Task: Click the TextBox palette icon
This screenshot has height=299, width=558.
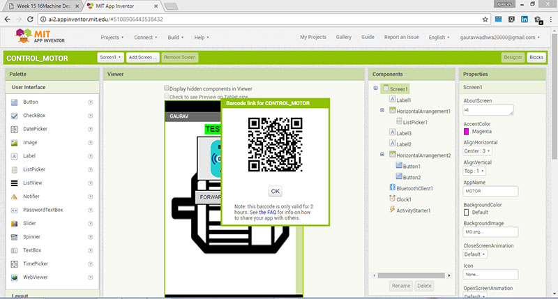Action: [x=14, y=251]
